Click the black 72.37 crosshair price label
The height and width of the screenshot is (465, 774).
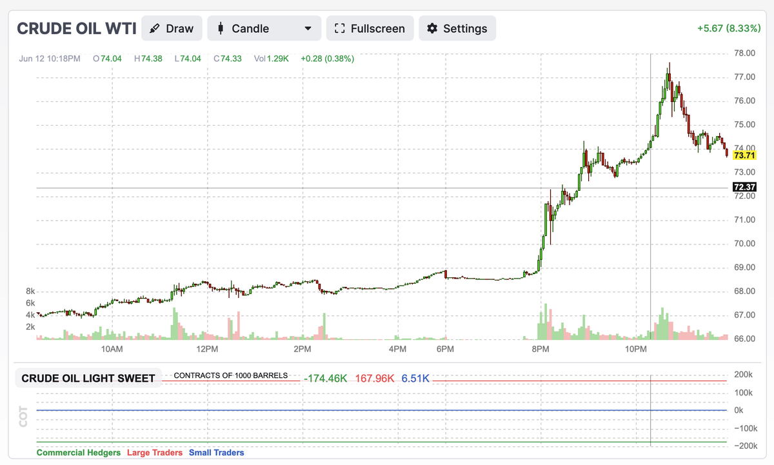point(744,187)
